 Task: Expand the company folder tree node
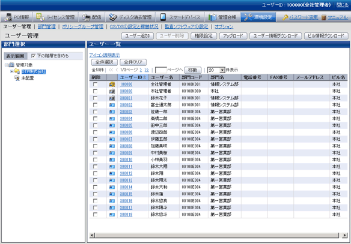click(x=11, y=71)
